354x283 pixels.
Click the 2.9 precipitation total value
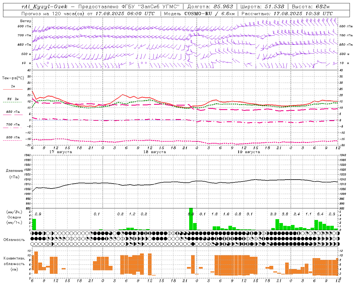point(38,214)
